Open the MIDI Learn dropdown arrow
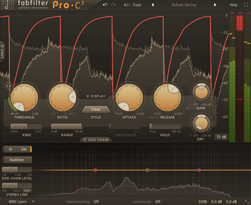The width and height of the screenshot is (251, 205). (x=33, y=202)
